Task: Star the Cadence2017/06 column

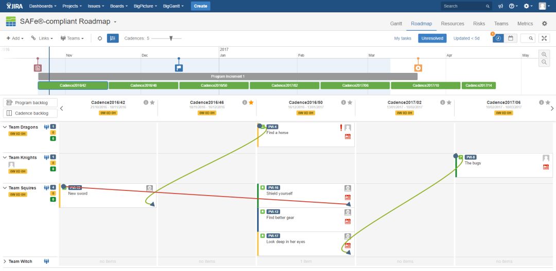Action: click(548, 103)
